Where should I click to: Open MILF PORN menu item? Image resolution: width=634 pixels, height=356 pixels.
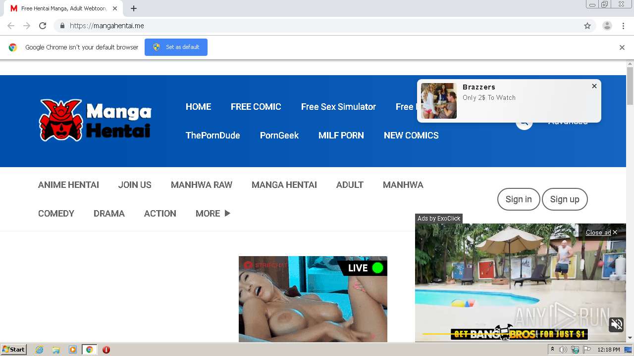pyautogui.click(x=341, y=135)
